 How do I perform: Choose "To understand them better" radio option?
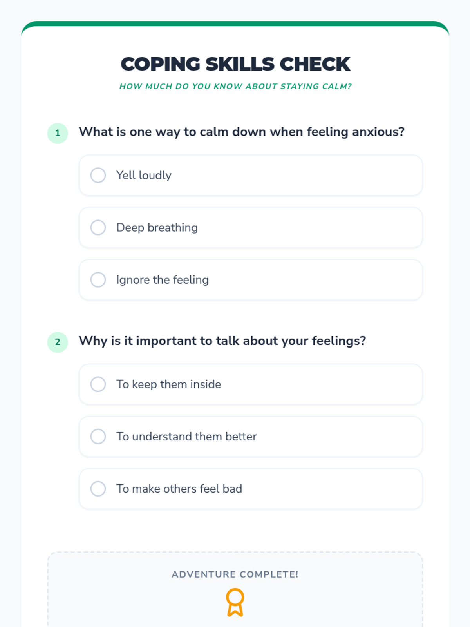pos(98,437)
